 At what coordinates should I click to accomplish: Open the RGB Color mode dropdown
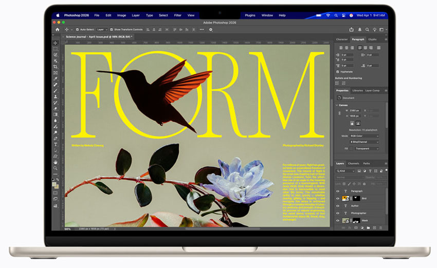(x=364, y=136)
